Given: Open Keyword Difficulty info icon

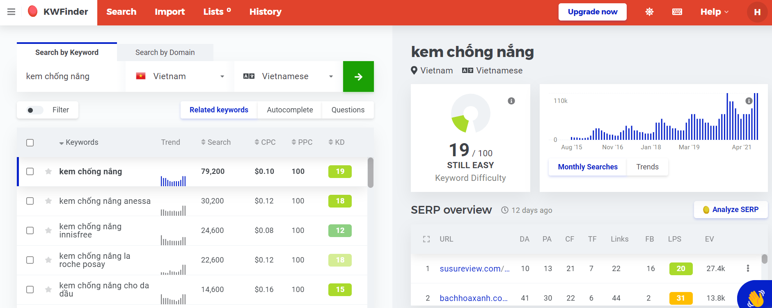Looking at the screenshot, I should (x=511, y=101).
